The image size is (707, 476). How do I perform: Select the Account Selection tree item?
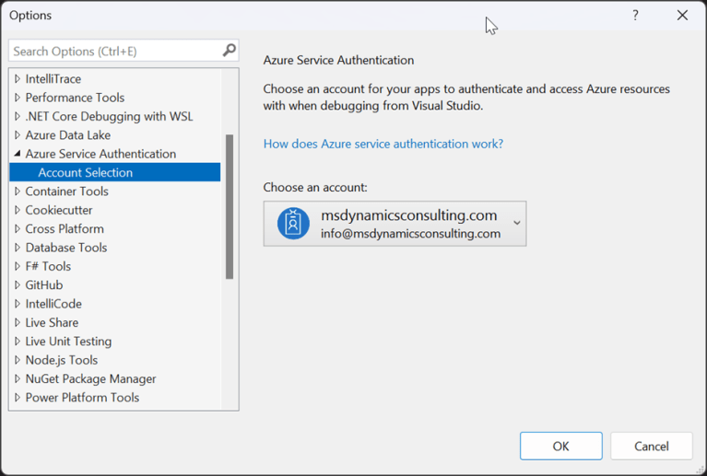[115, 172]
